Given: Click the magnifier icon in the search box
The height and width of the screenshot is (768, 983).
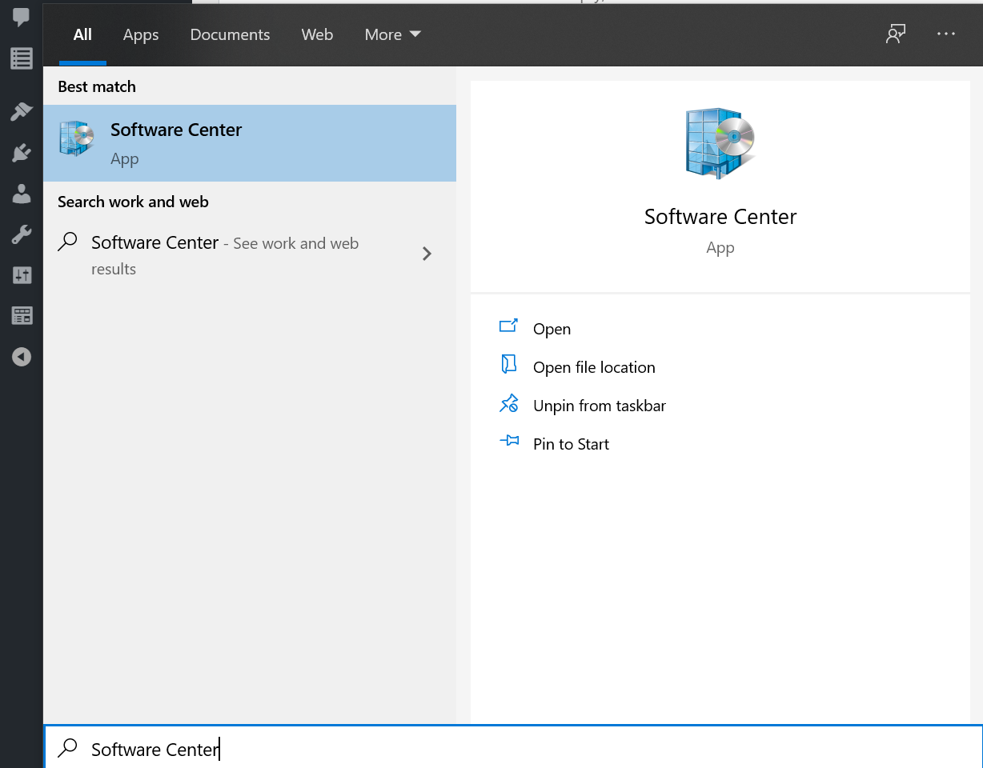Looking at the screenshot, I should pos(67,747).
